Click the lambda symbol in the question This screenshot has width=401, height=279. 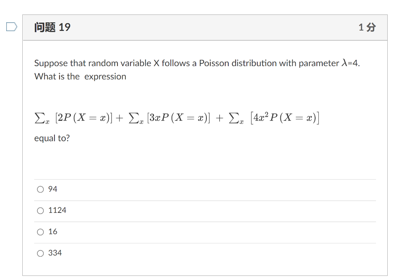pyautogui.click(x=345, y=63)
